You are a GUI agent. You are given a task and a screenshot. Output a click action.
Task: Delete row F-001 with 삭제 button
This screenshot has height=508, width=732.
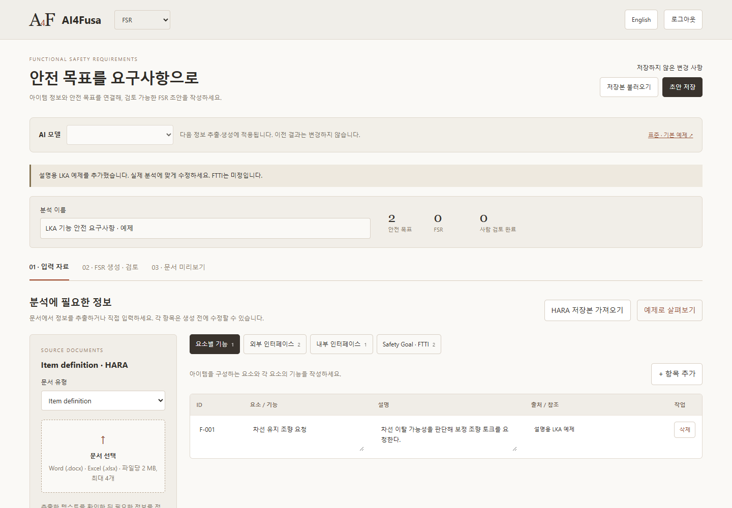pos(685,430)
